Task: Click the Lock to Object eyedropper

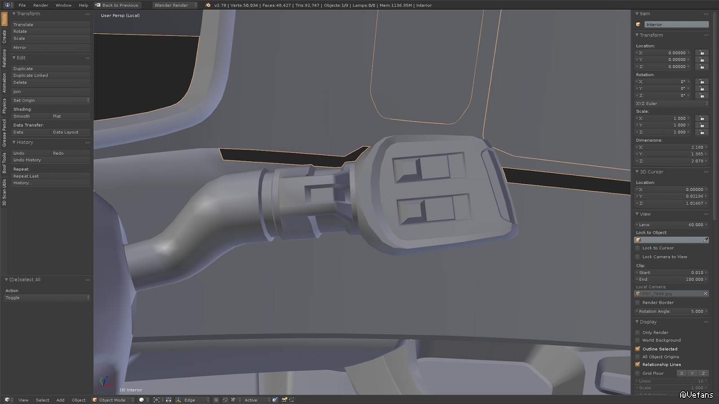Action: 706,240
